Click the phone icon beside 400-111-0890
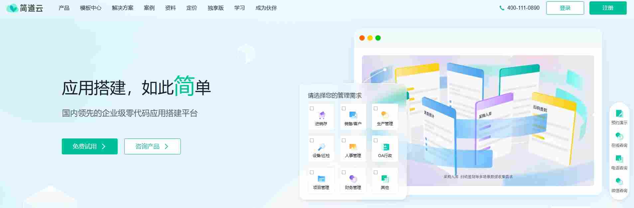Screen dimensions: 634x208 pos(502,8)
